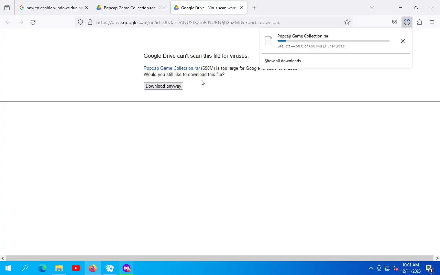Click the horizontal scrollbar thumb
The image size is (440, 275).
pyautogui.click(x=220, y=258)
